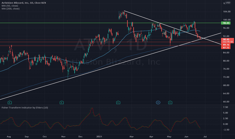The image size is (235, 139).
Task: Select the Activision Blizzard symbol title
Action: tap(24, 3)
